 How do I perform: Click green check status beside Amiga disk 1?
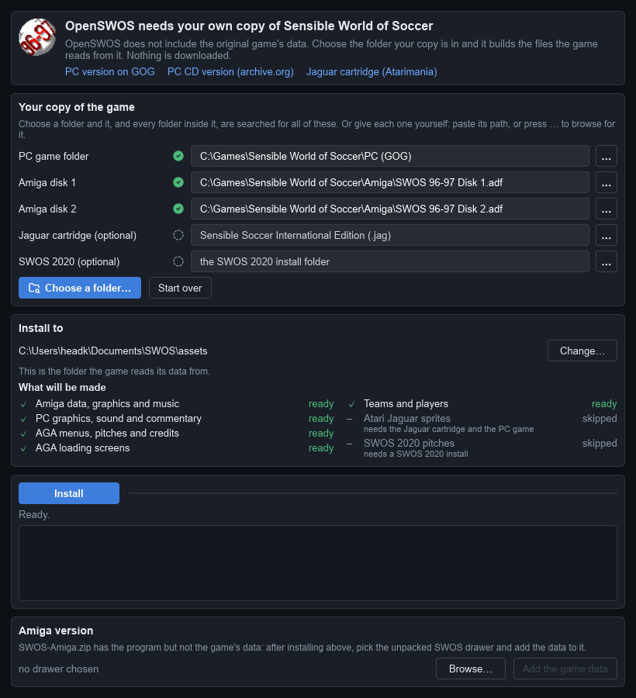coord(178,182)
